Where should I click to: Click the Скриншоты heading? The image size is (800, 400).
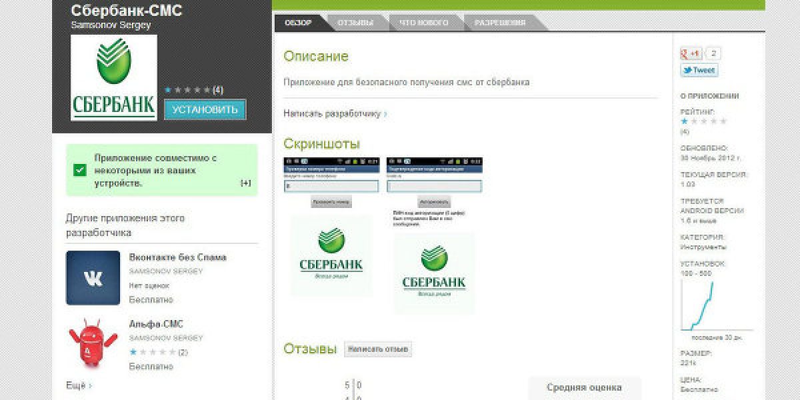[322, 144]
